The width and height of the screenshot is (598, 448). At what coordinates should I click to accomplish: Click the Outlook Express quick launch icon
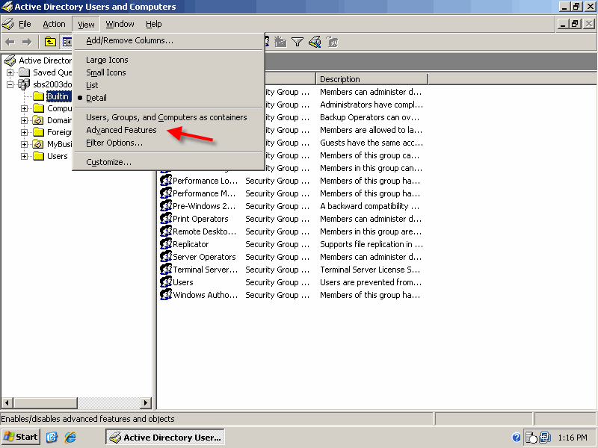[52, 437]
